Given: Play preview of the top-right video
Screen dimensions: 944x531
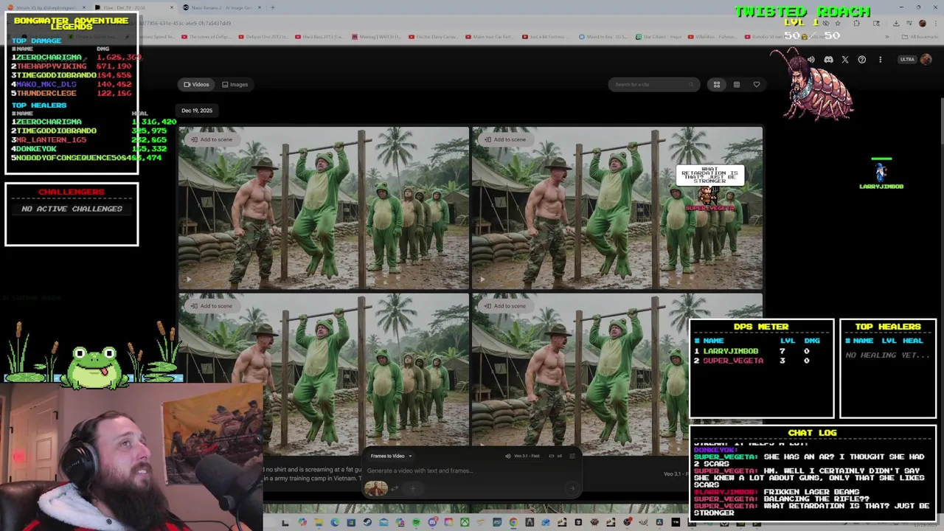Looking at the screenshot, I should (482, 280).
